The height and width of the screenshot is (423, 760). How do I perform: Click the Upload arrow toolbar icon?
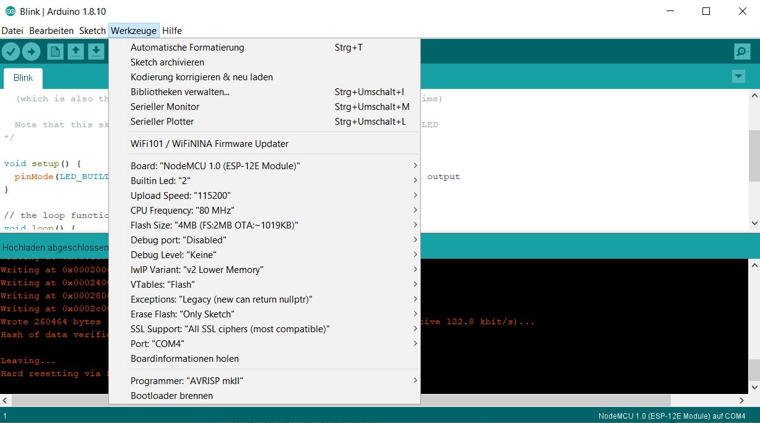31,52
